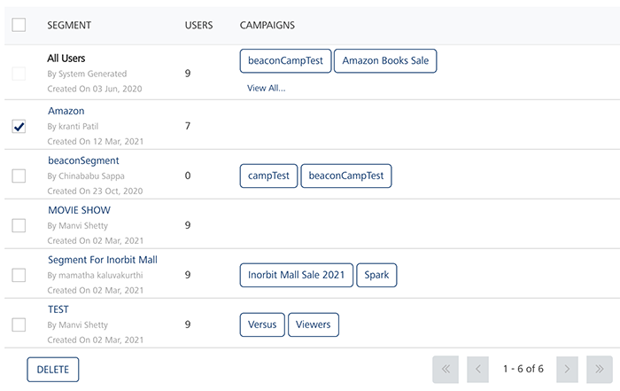Select the beaconSegment checkbox

(x=19, y=176)
